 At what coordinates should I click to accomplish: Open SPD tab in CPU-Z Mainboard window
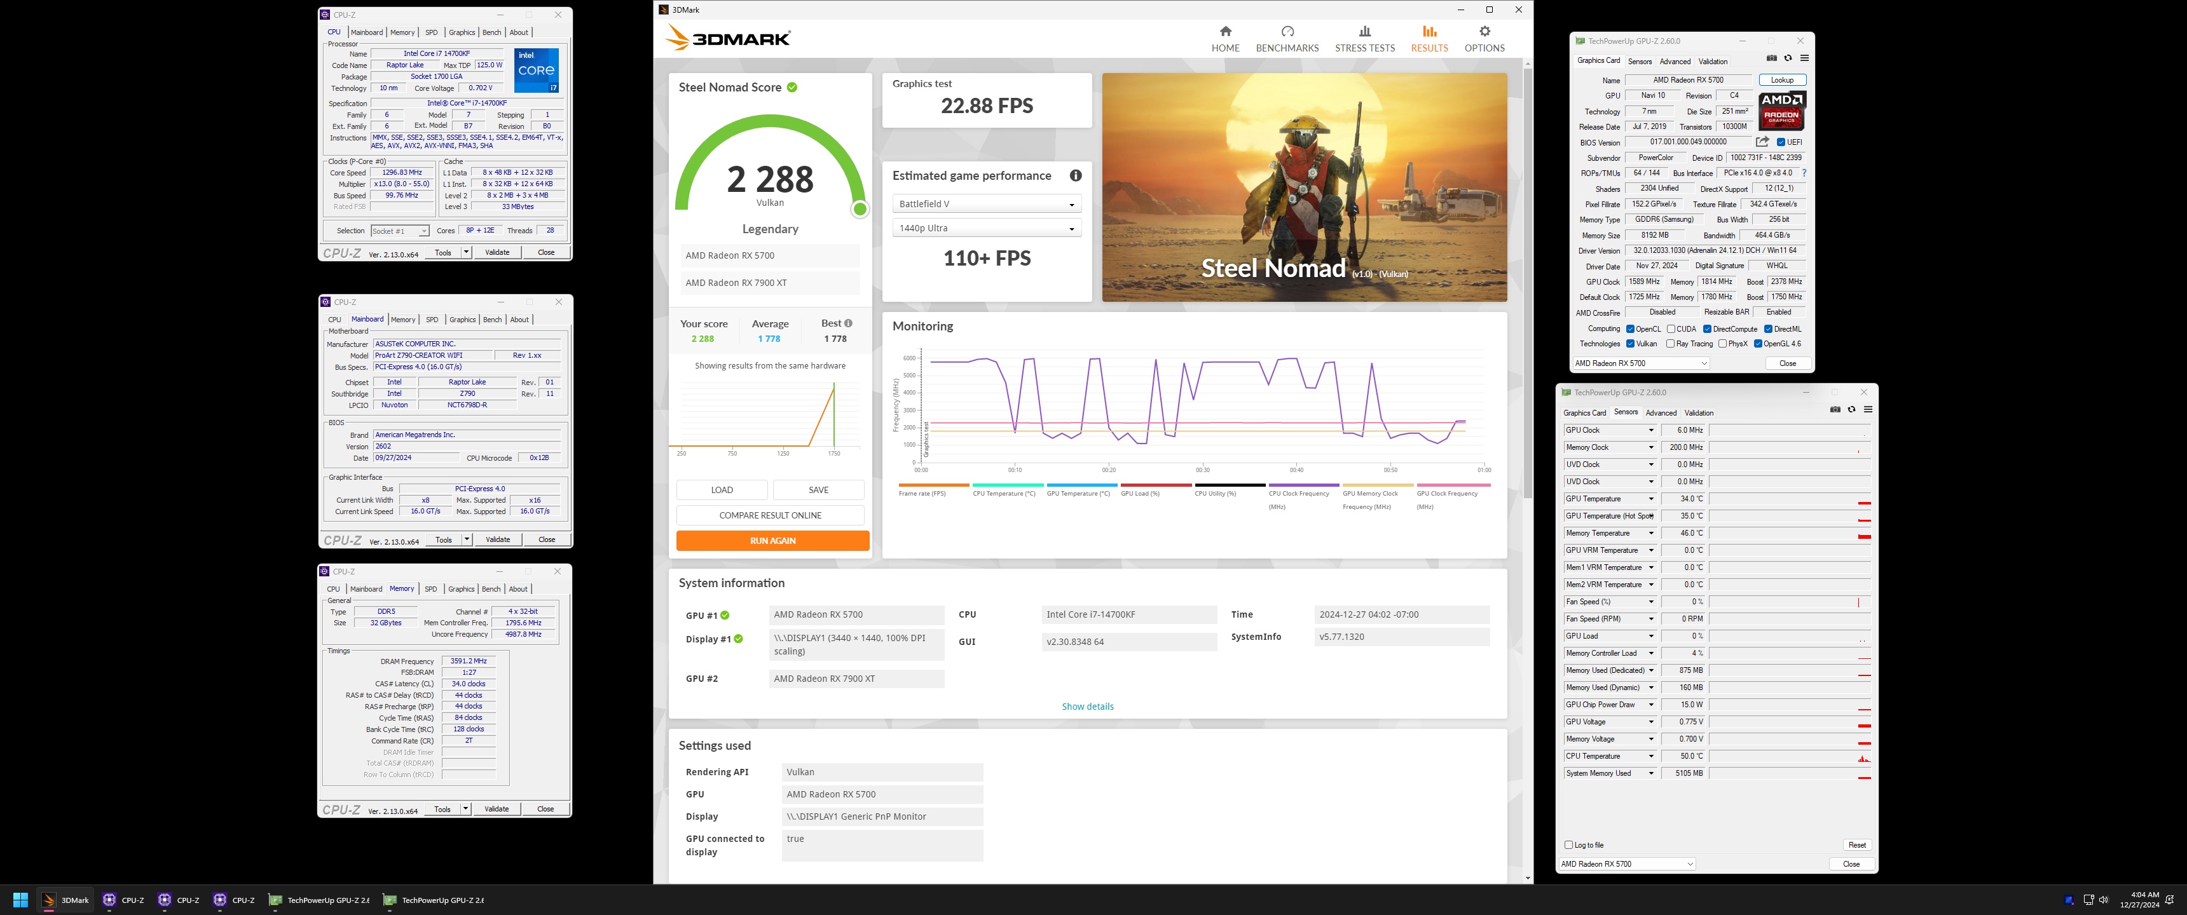tap(432, 320)
